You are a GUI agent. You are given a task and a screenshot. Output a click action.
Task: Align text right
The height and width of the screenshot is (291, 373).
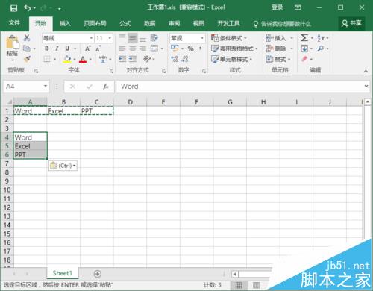click(x=142, y=48)
